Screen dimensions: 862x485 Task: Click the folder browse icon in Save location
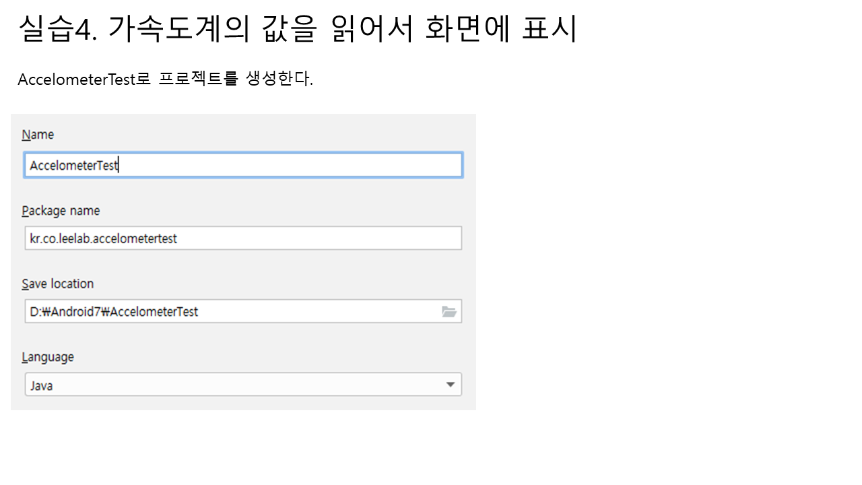(449, 311)
